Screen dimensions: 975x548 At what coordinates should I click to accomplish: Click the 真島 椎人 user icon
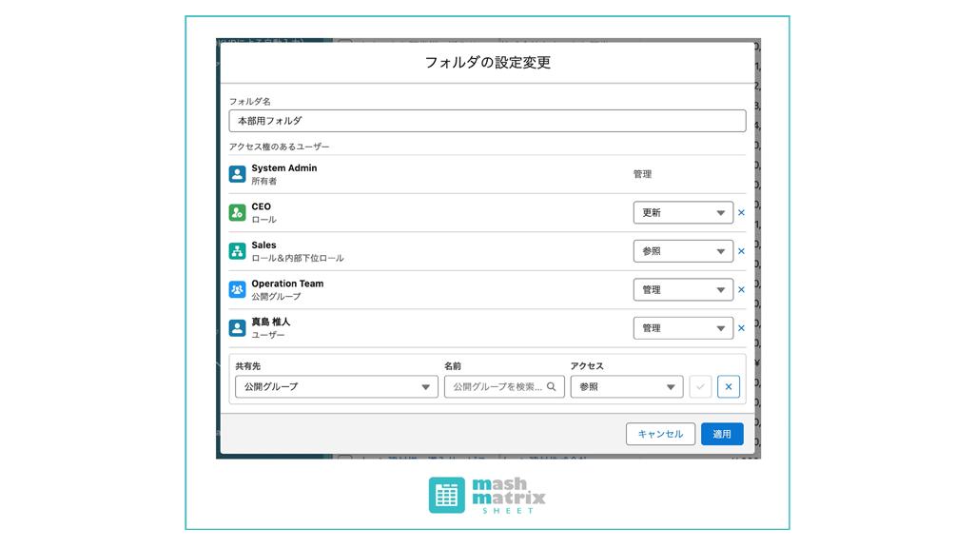pyautogui.click(x=237, y=328)
